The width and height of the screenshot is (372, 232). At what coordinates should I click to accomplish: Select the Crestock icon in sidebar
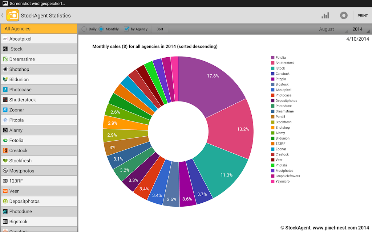(5, 150)
